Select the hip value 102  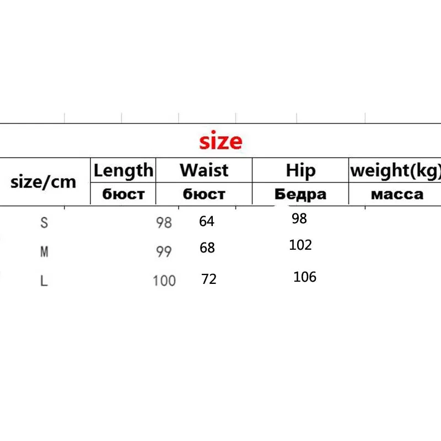(300, 245)
